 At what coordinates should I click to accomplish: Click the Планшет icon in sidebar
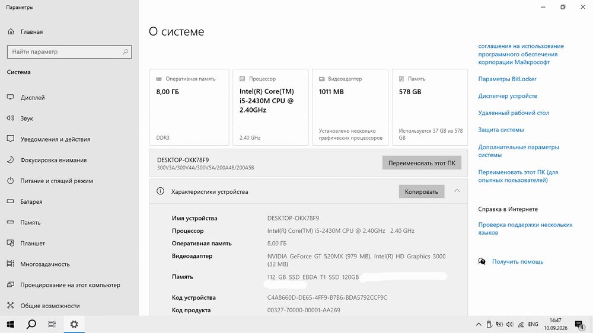pyautogui.click(x=11, y=243)
